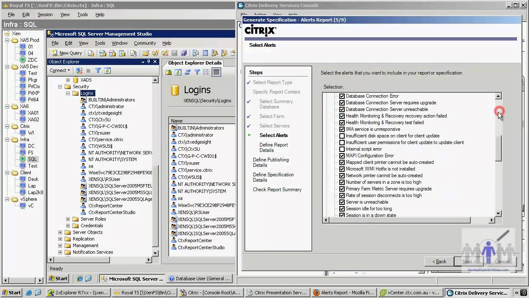The width and height of the screenshot is (529, 298).
Task: Check Insufficient user permissions for client update
Action: [342, 142]
